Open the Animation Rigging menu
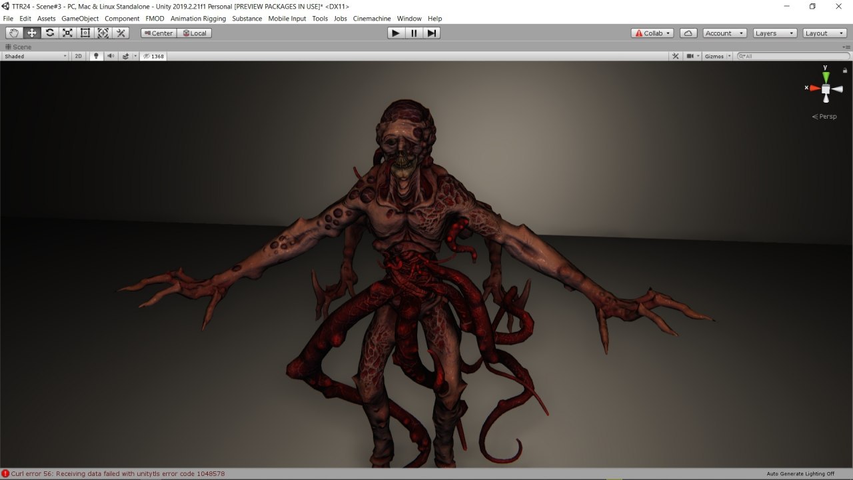The width and height of the screenshot is (853, 480). pos(198,19)
